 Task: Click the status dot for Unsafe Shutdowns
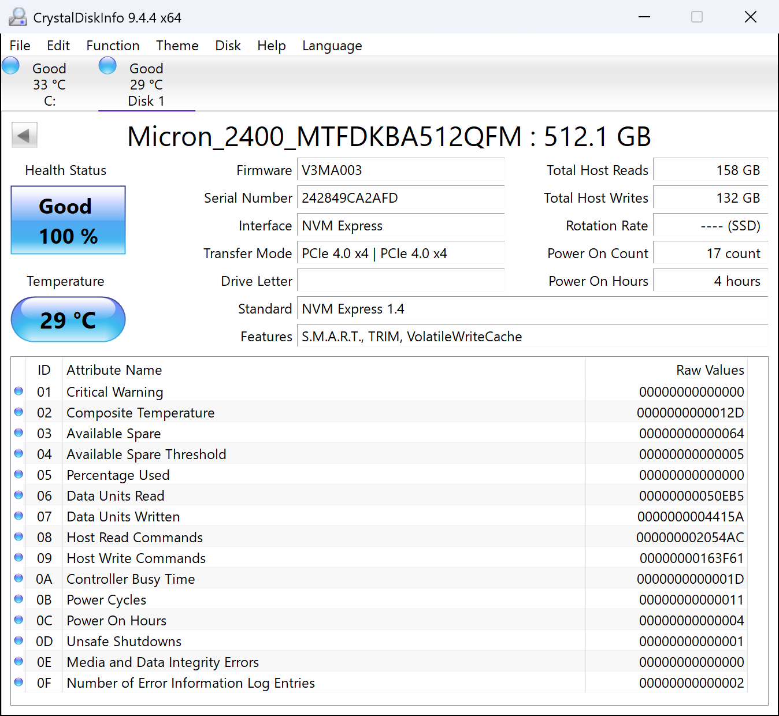pos(18,640)
